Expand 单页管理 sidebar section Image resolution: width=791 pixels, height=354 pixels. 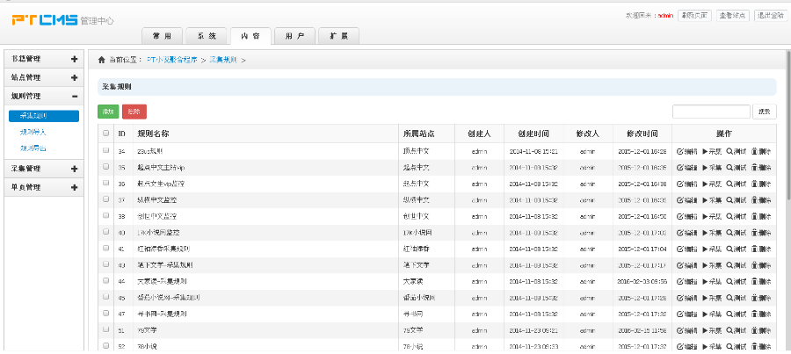tap(44, 187)
